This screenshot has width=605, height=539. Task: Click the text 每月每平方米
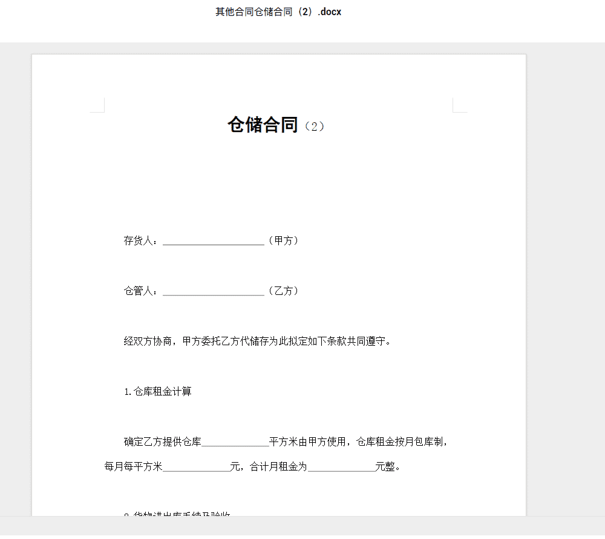(134, 466)
